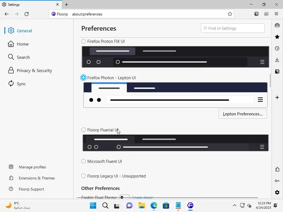283x212 pixels.
Task: Reload the page with refresh icon
Action: (x=27, y=14)
